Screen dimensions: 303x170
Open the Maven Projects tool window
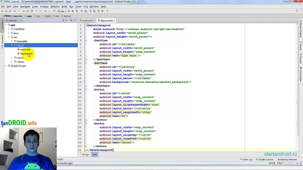pyautogui.click(x=301, y=29)
